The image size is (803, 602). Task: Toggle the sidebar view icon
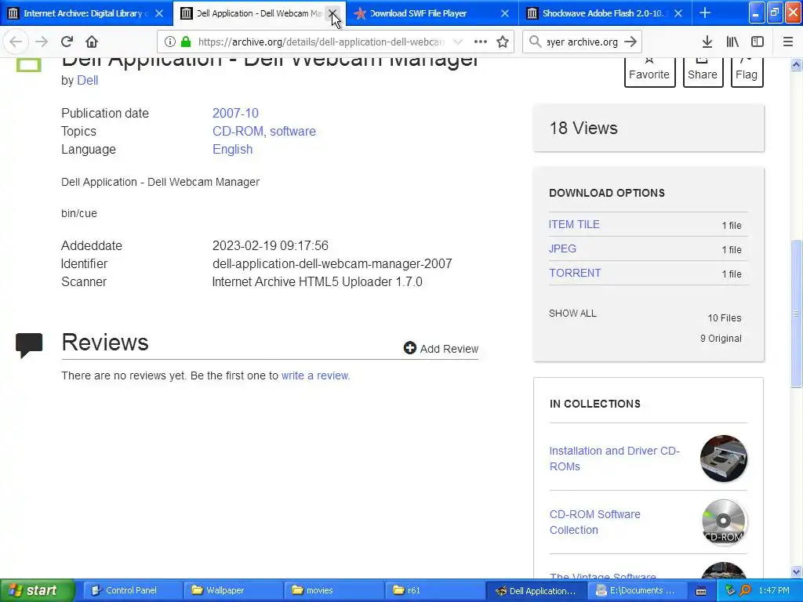click(x=758, y=42)
